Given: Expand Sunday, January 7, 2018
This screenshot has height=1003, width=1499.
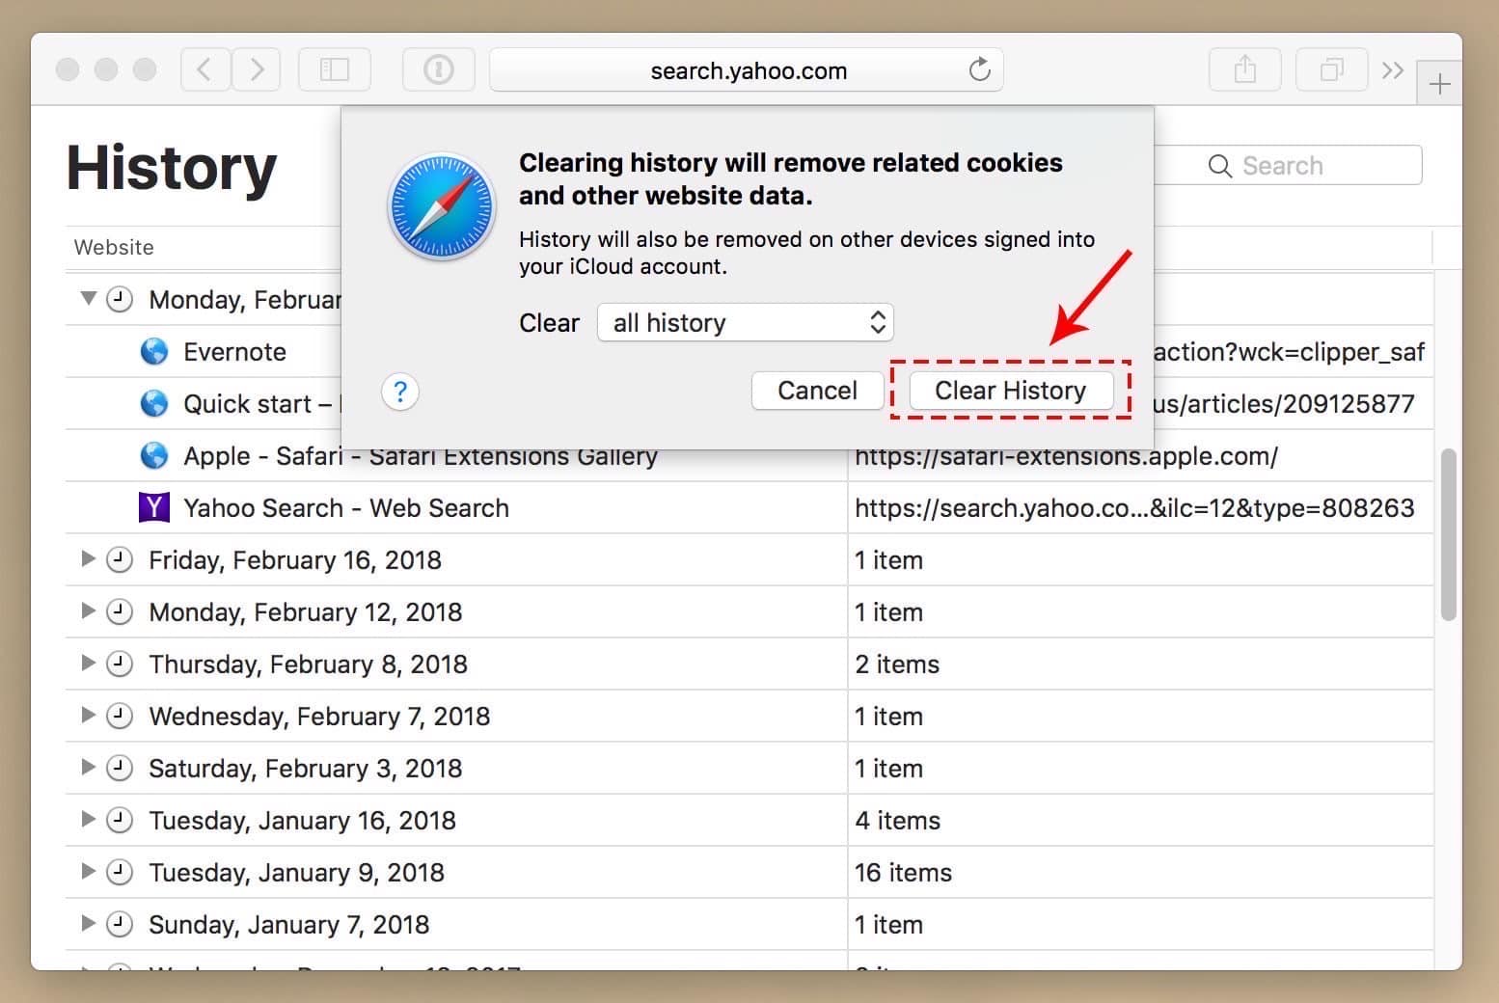Looking at the screenshot, I should (x=88, y=923).
